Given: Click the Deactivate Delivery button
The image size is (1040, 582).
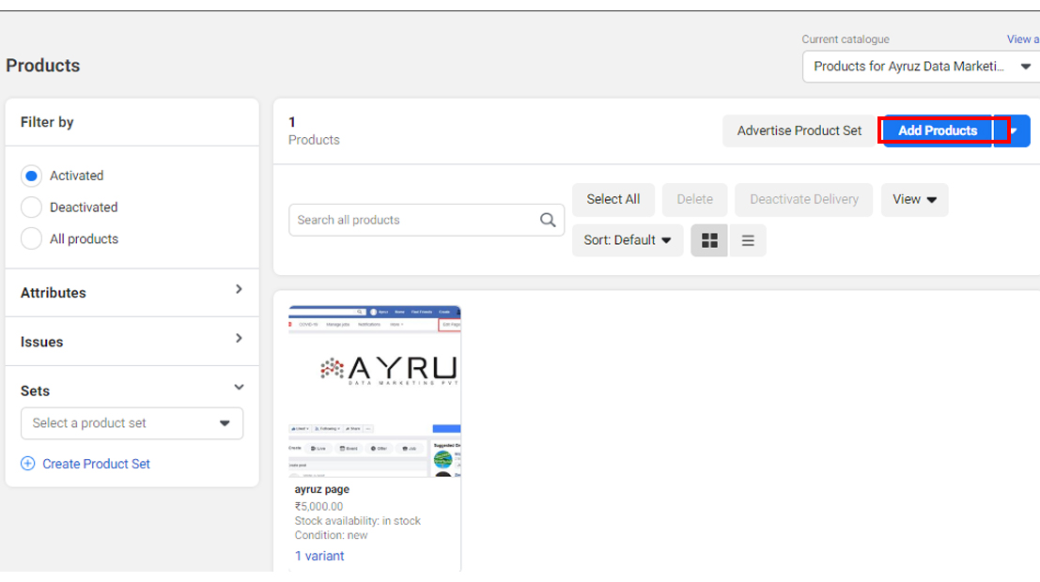Looking at the screenshot, I should [804, 200].
